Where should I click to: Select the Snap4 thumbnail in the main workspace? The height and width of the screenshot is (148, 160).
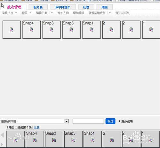(32, 30)
